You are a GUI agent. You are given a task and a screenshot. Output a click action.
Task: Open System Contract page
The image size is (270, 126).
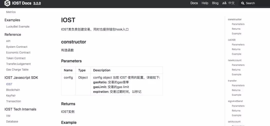[x=17, y=47]
